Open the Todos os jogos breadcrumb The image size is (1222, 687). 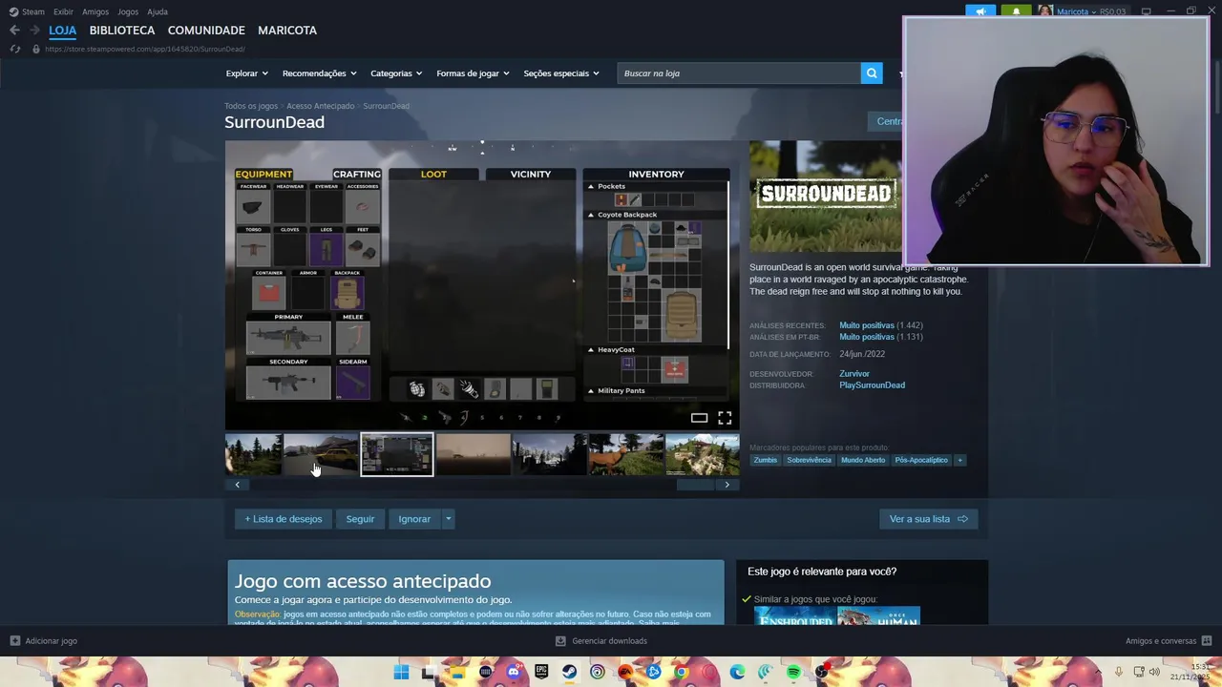tap(251, 106)
